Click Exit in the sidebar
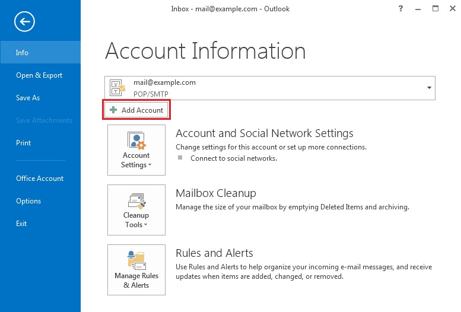The image size is (461, 312). point(40,224)
